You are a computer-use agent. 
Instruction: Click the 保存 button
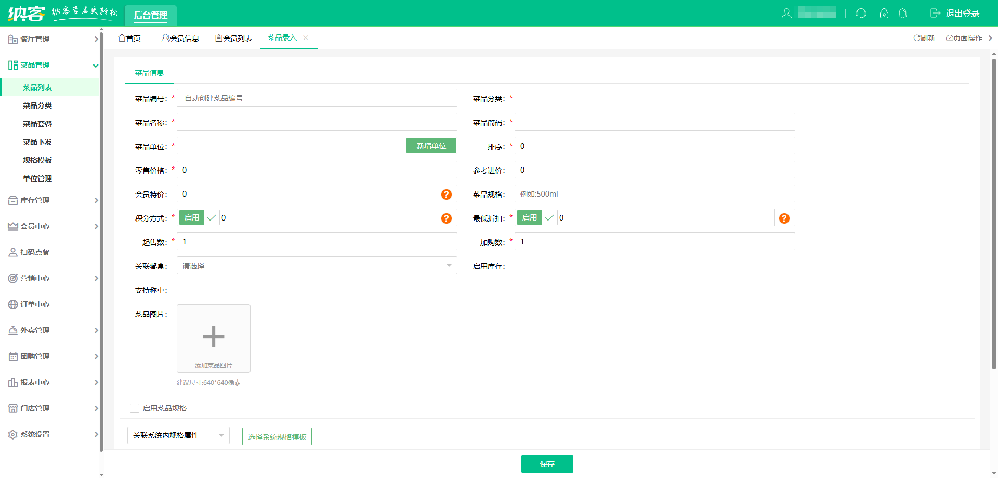point(547,464)
